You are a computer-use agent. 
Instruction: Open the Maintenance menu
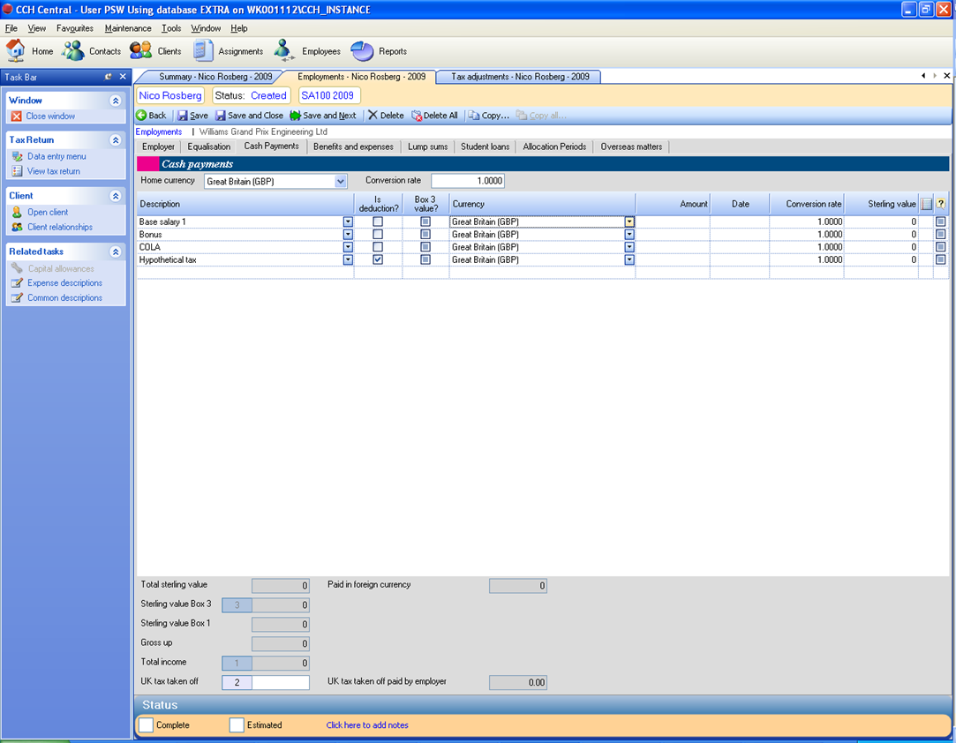128,28
